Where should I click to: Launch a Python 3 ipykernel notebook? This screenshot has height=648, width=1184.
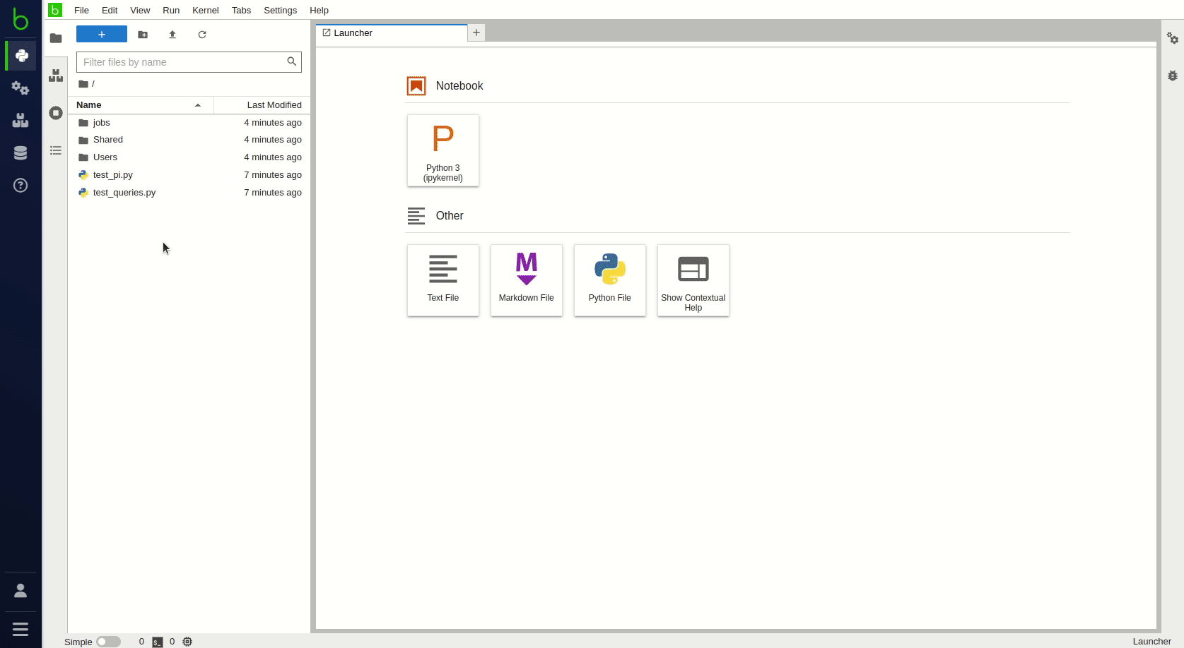tap(443, 150)
